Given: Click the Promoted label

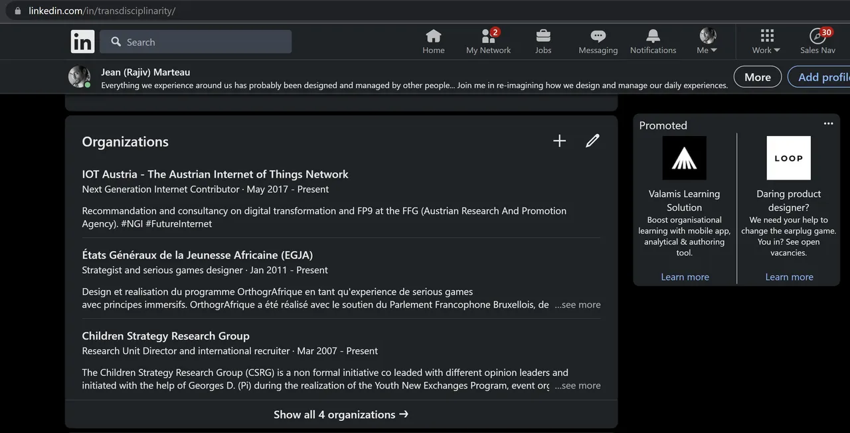Looking at the screenshot, I should coord(663,125).
